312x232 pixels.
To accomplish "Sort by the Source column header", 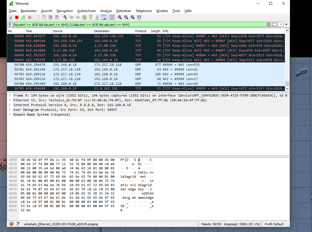I will pos(73,31).
